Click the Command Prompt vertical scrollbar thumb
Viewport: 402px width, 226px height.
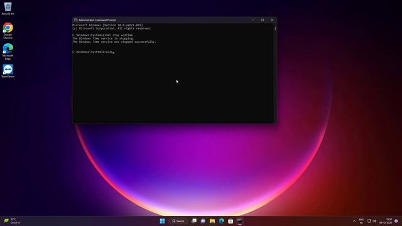point(275,28)
